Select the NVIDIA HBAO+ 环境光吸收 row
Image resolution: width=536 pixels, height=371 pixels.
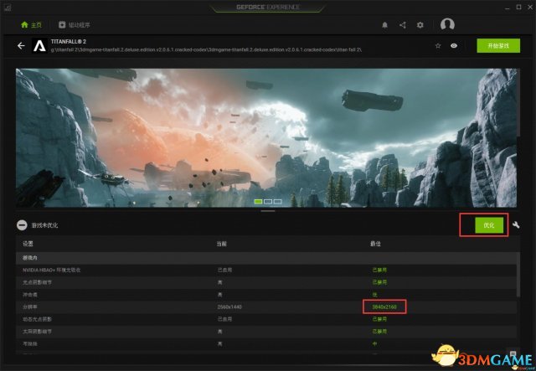click(x=268, y=270)
